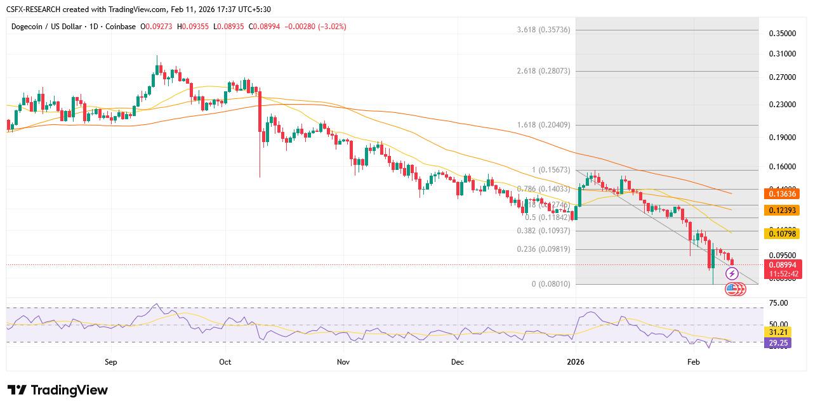The width and height of the screenshot is (813, 409).
Task: Click the Fibonacci 3.618 (0.35736) level label
Action: 543,30
